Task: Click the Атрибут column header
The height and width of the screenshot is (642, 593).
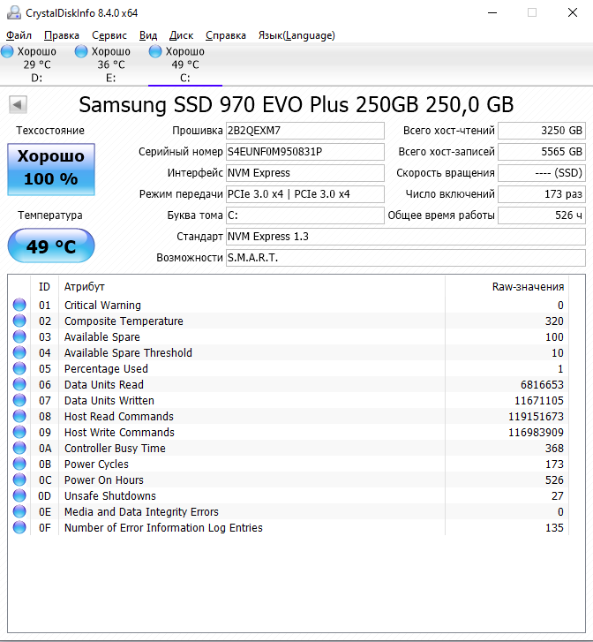Action: (x=251, y=287)
